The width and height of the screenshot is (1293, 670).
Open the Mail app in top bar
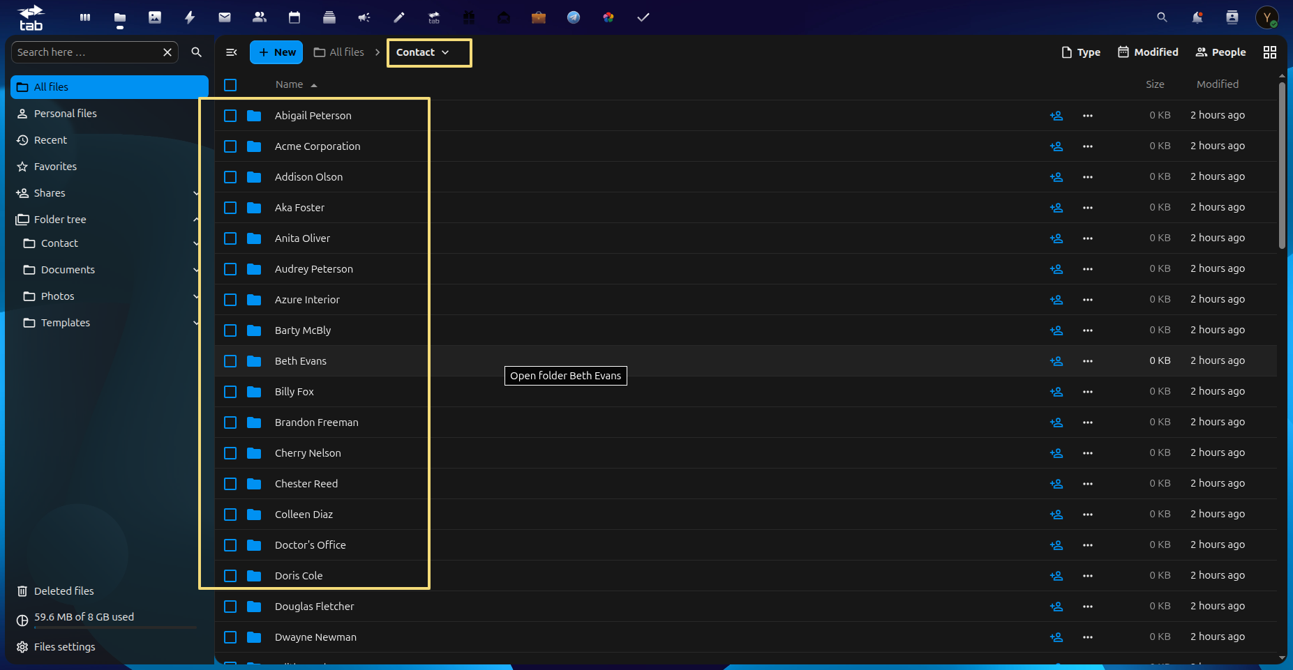[x=225, y=17]
